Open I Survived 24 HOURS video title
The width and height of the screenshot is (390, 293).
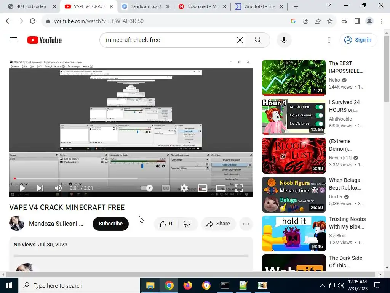344,106
